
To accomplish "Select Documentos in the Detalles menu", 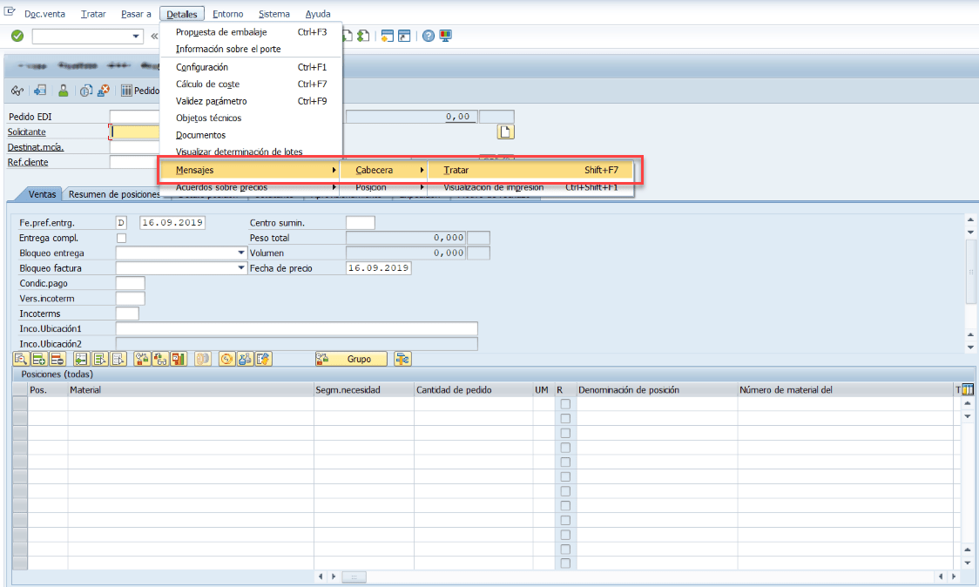I will [x=251, y=135].
